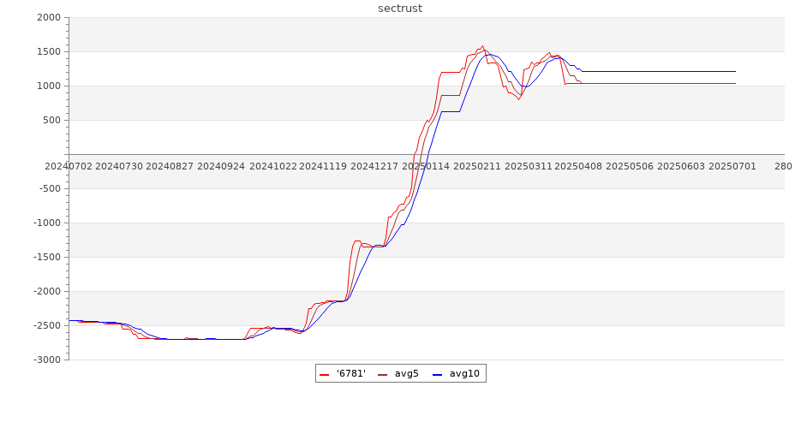
Task: Click the 20250408 date label
Action: click(x=578, y=166)
